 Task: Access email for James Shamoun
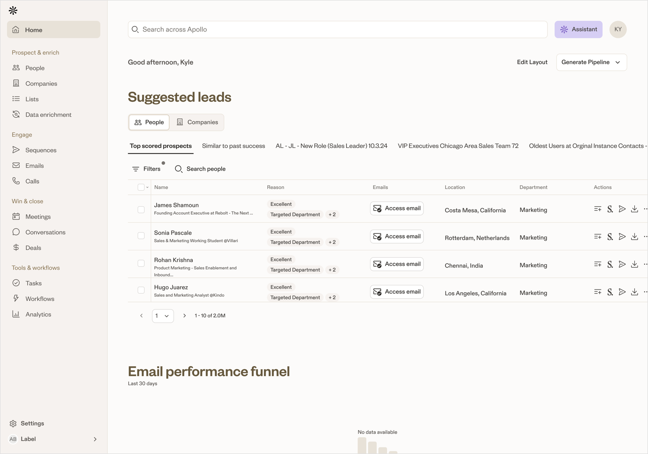coord(397,208)
